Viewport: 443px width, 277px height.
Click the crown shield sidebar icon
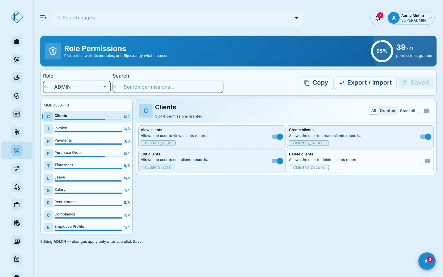(17, 60)
